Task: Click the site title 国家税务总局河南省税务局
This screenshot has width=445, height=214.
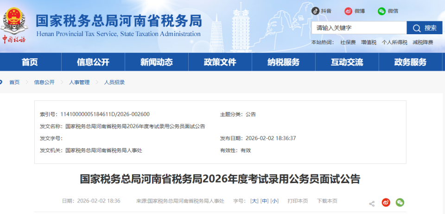Action: 119,21
